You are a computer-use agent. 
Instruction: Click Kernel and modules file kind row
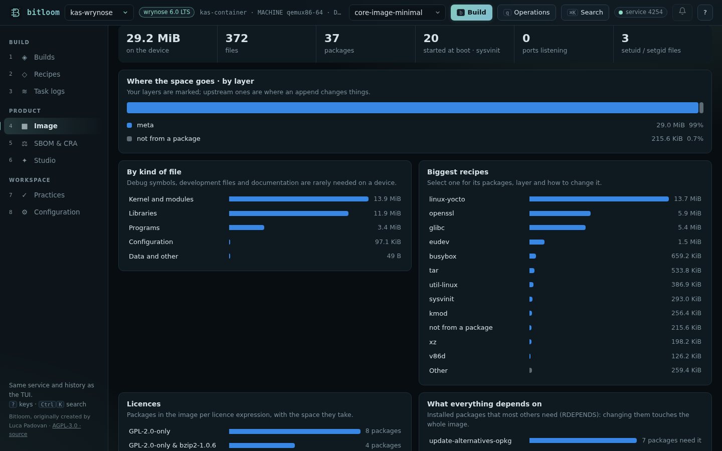point(265,199)
